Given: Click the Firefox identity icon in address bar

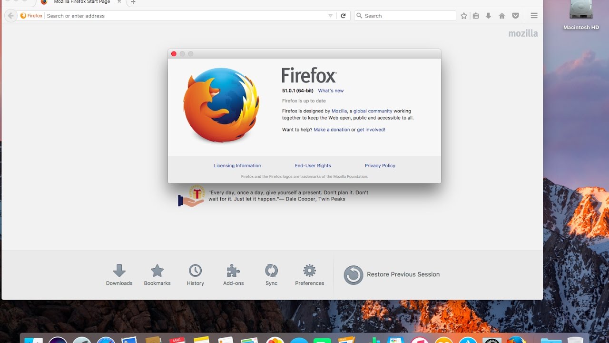Looking at the screenshot, I should click(23, 16).
